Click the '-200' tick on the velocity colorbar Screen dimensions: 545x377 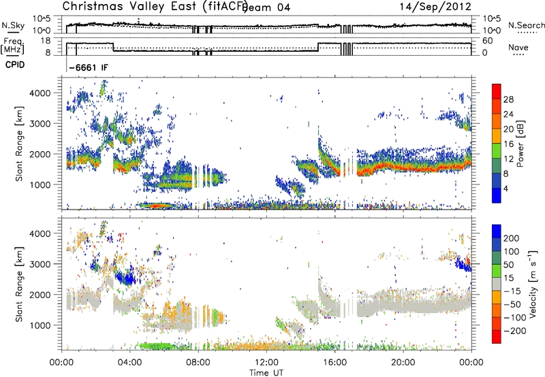click(x=514, y=331)
